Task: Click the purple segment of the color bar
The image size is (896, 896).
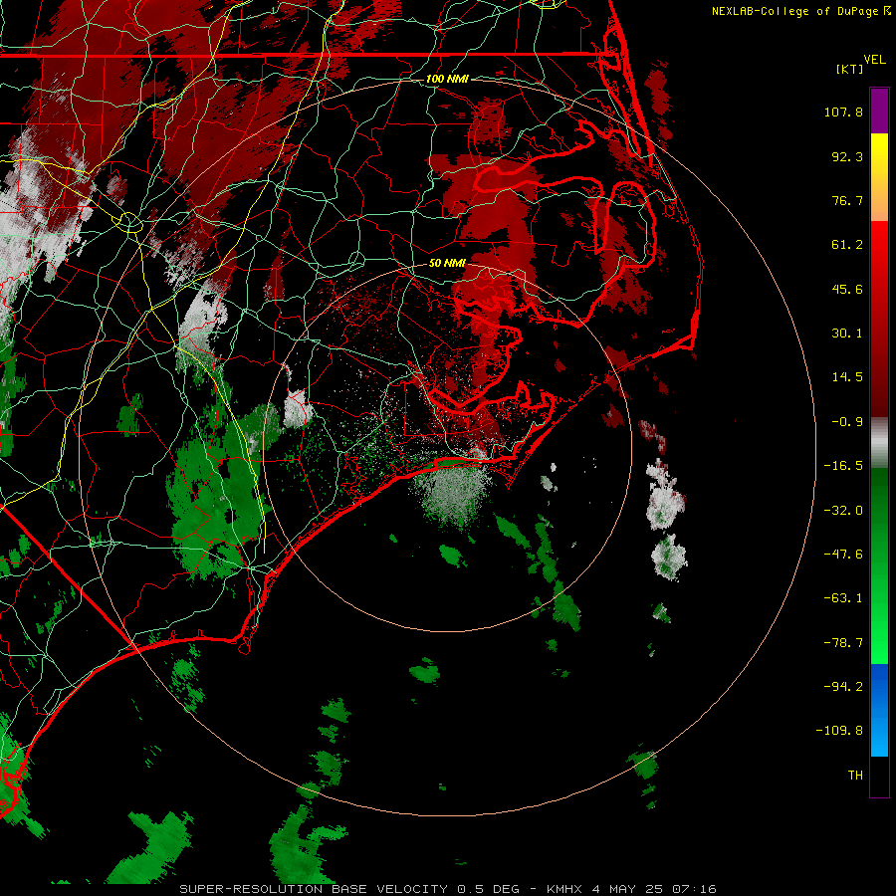Action: pos(879,112)
